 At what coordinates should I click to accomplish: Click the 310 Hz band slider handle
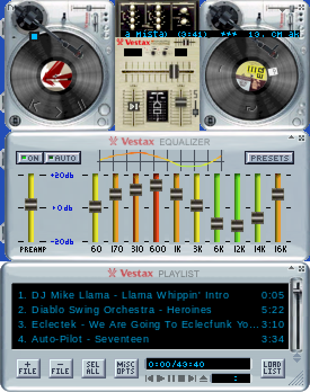click(x=136, y=189)
